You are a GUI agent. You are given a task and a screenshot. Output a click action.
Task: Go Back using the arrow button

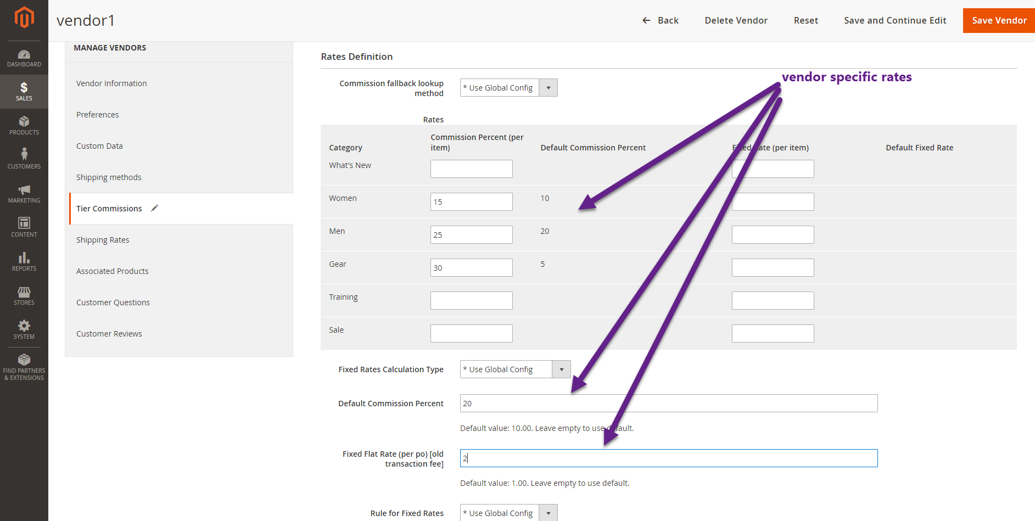(x=660, y=20)
